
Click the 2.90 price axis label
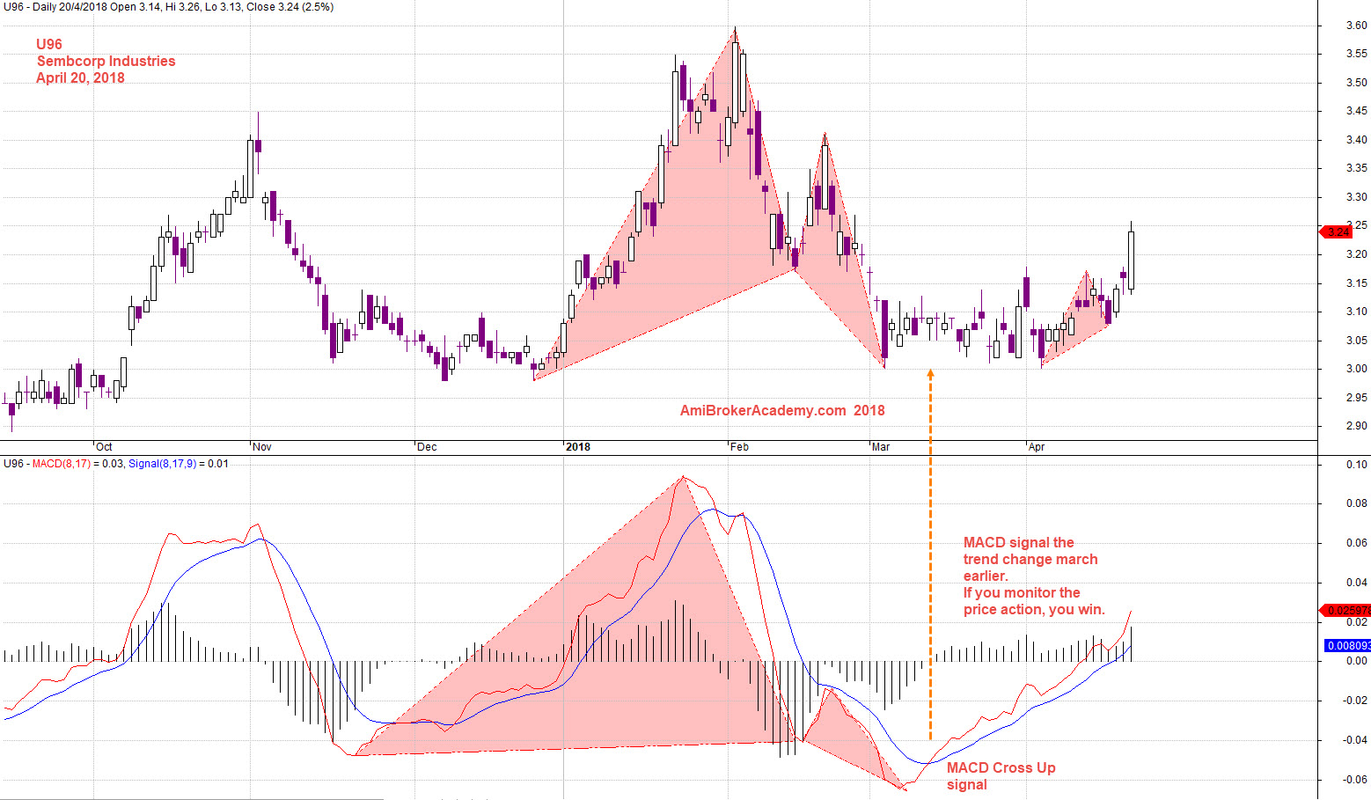pyautogui.click(x=1356, y=426)
